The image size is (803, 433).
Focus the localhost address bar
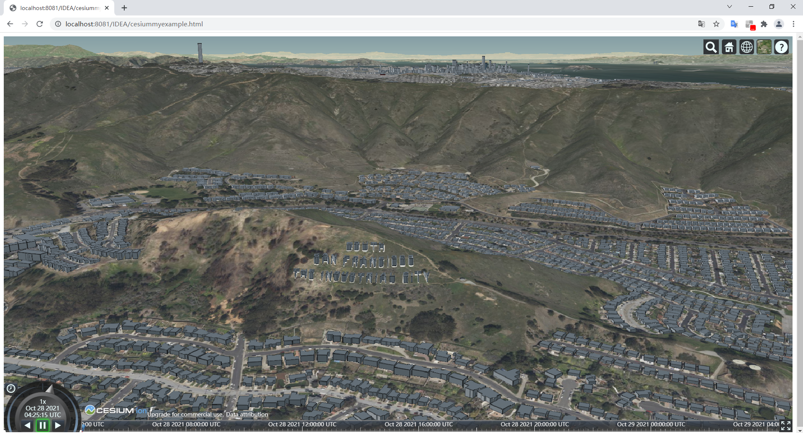(x=377, y=24)
